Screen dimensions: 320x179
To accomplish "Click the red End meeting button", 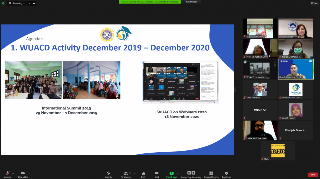I will click(x=313, y=175).
